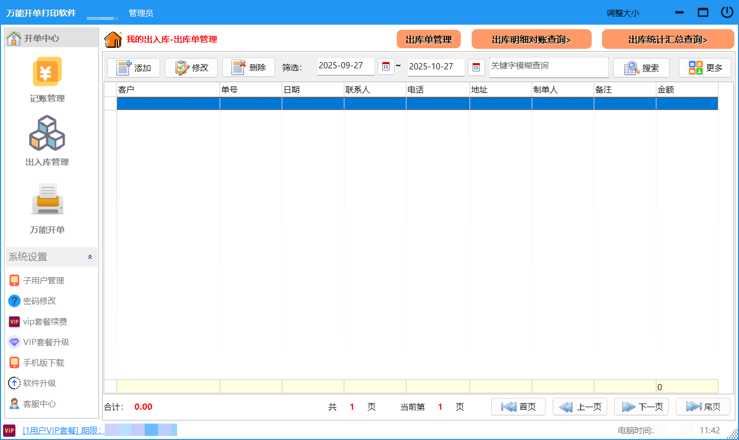The height and width of the screenshot is (440, 739).
Task: Minimize the application window
Action: 679,12
